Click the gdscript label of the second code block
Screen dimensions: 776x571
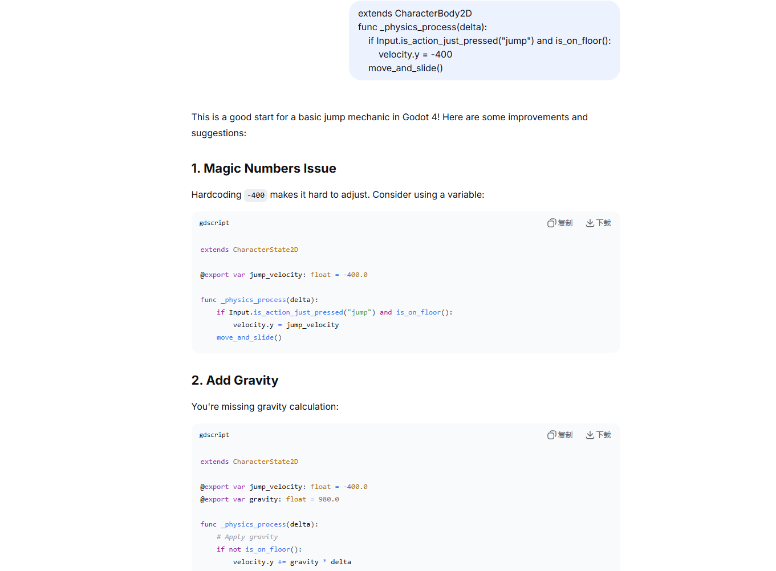pyautogui.click(x=214, y=435)
